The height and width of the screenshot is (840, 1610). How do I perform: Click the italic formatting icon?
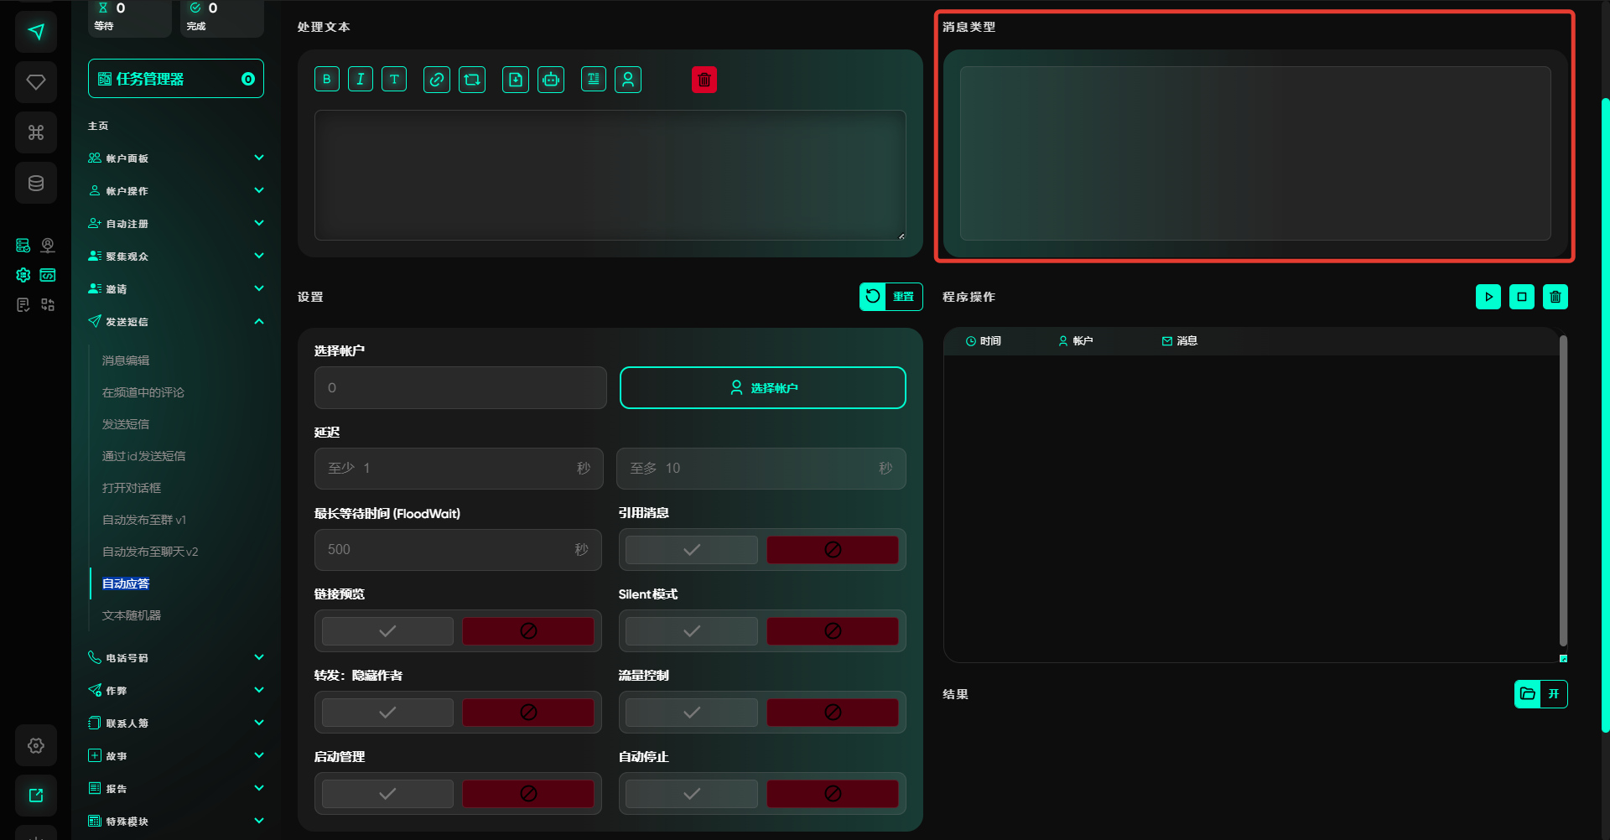361,80
